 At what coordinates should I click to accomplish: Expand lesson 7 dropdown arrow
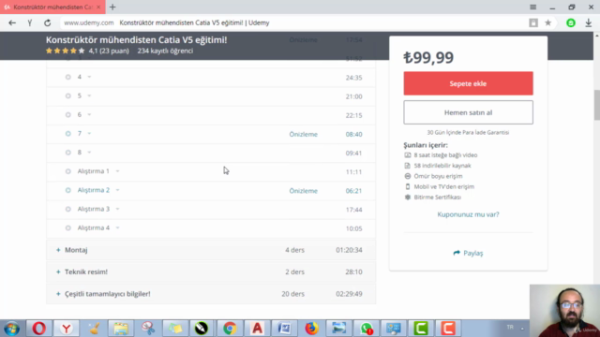coord(89,134)
